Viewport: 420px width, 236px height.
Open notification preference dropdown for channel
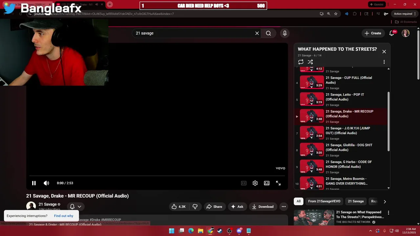[x=75, y=206]
